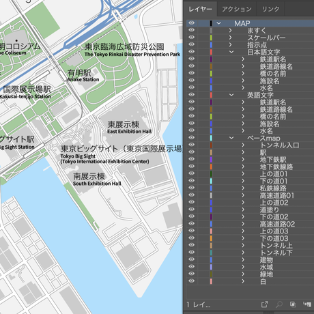Image resolution: width=314 pixels, height=314 pixels.
Task: Expand the スケールバー sublayer
Action: (231, 38)
